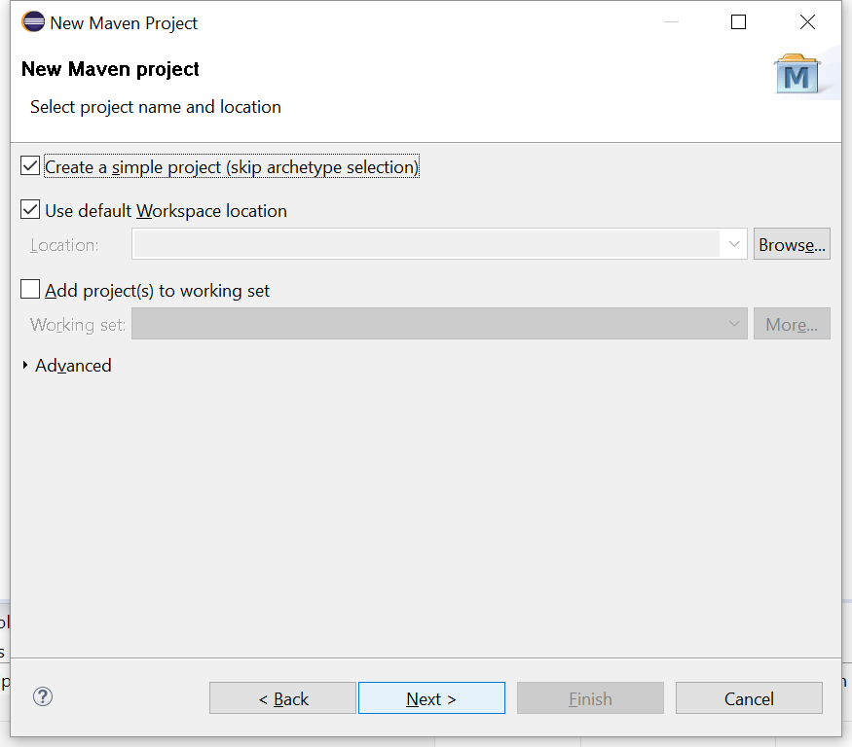Screen dimensions: 852x747
Task: Click the Maven 'M' wizard banner icon
Action: point(797,74)
